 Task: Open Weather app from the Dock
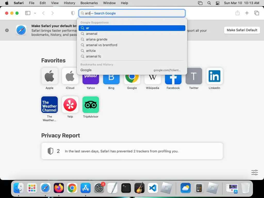(x=186, y=188)
